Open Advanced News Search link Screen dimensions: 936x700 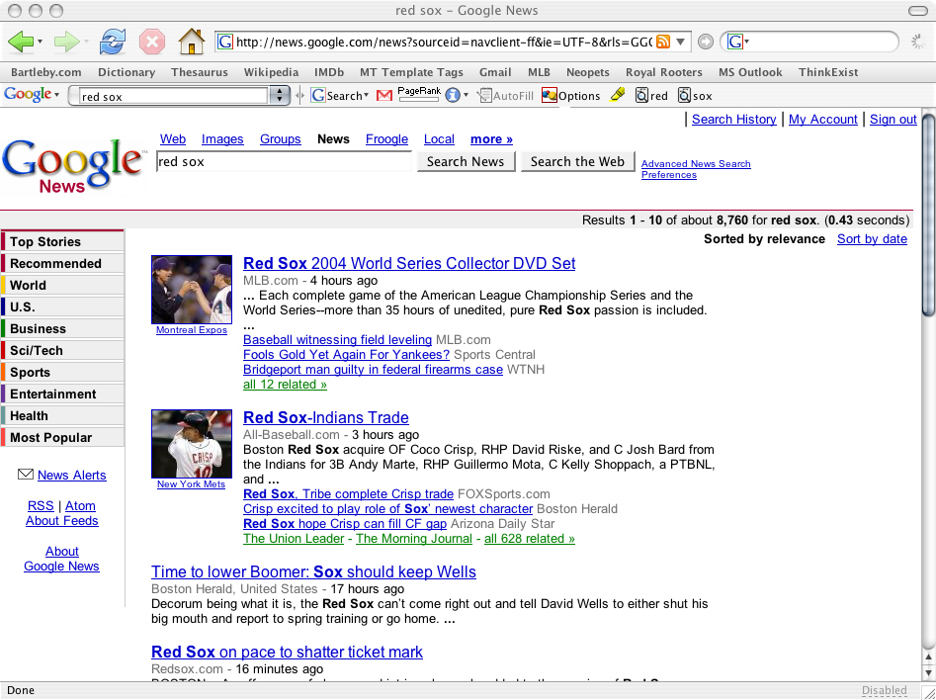coord(696,164)
